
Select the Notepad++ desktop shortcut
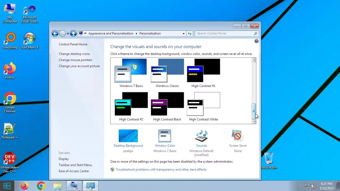10,131
